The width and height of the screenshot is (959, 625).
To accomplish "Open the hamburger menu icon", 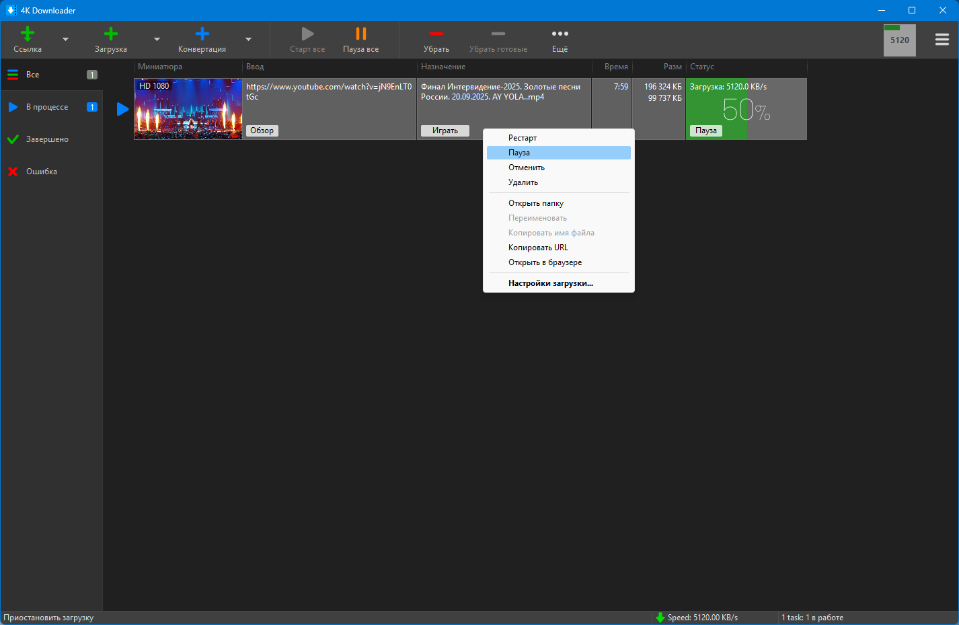I will point(942,40).
